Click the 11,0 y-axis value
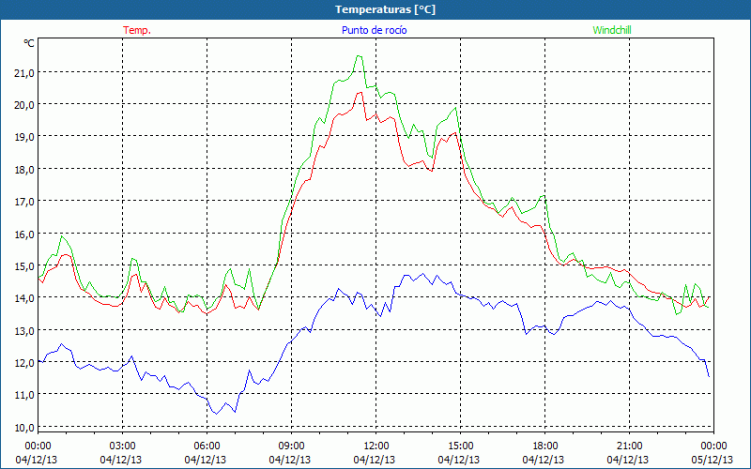751x469 pixels. tap(25, 395)
